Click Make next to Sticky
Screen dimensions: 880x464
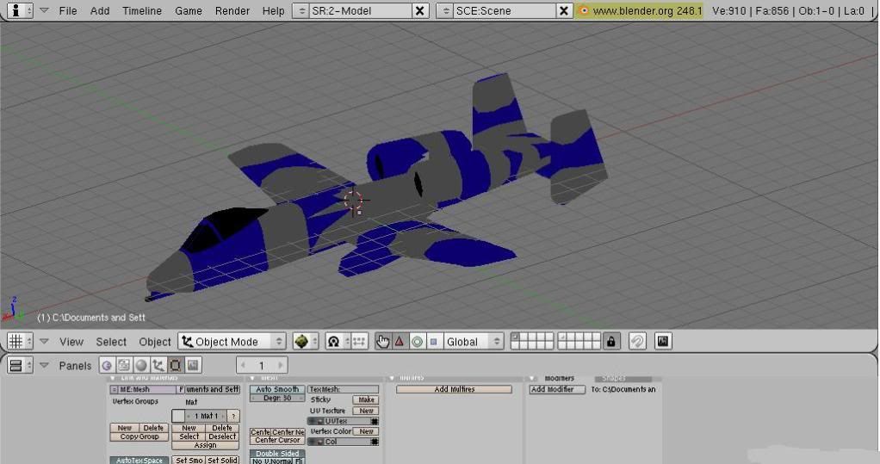pos(366,399)
